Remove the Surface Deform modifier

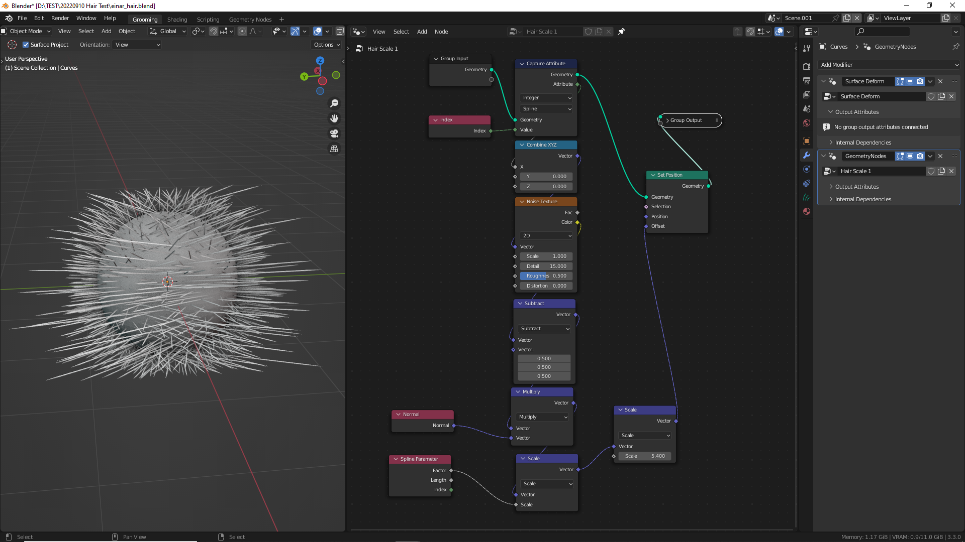pos(940,81)
